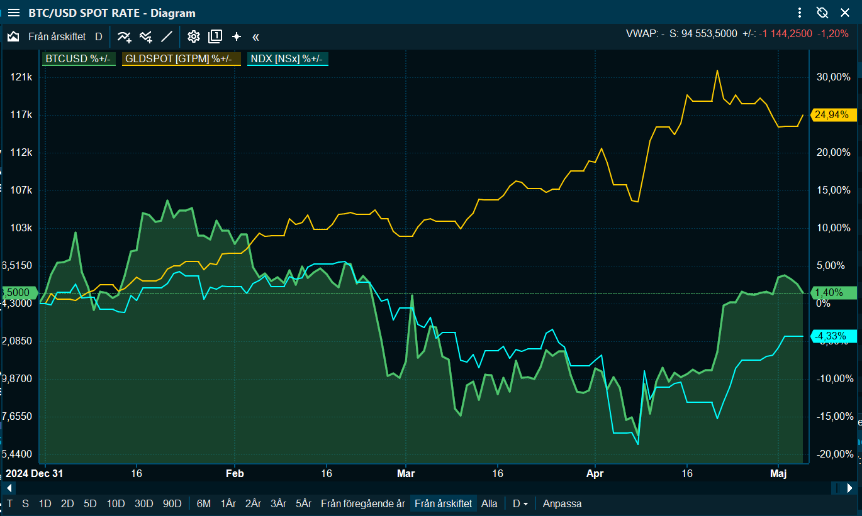The height and width of the screenshot is (516, 862).
Task: Set the range to 1D
Action: [45, 503]
